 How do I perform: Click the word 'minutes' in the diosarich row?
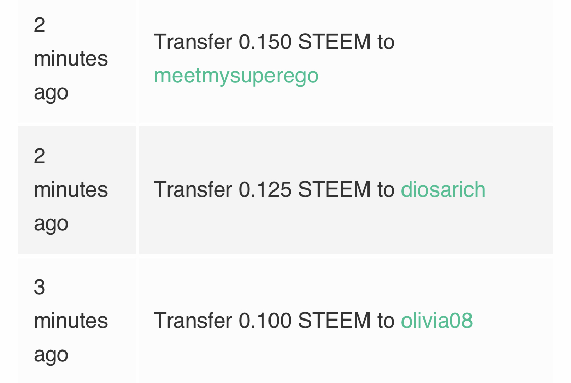point(71,190)
